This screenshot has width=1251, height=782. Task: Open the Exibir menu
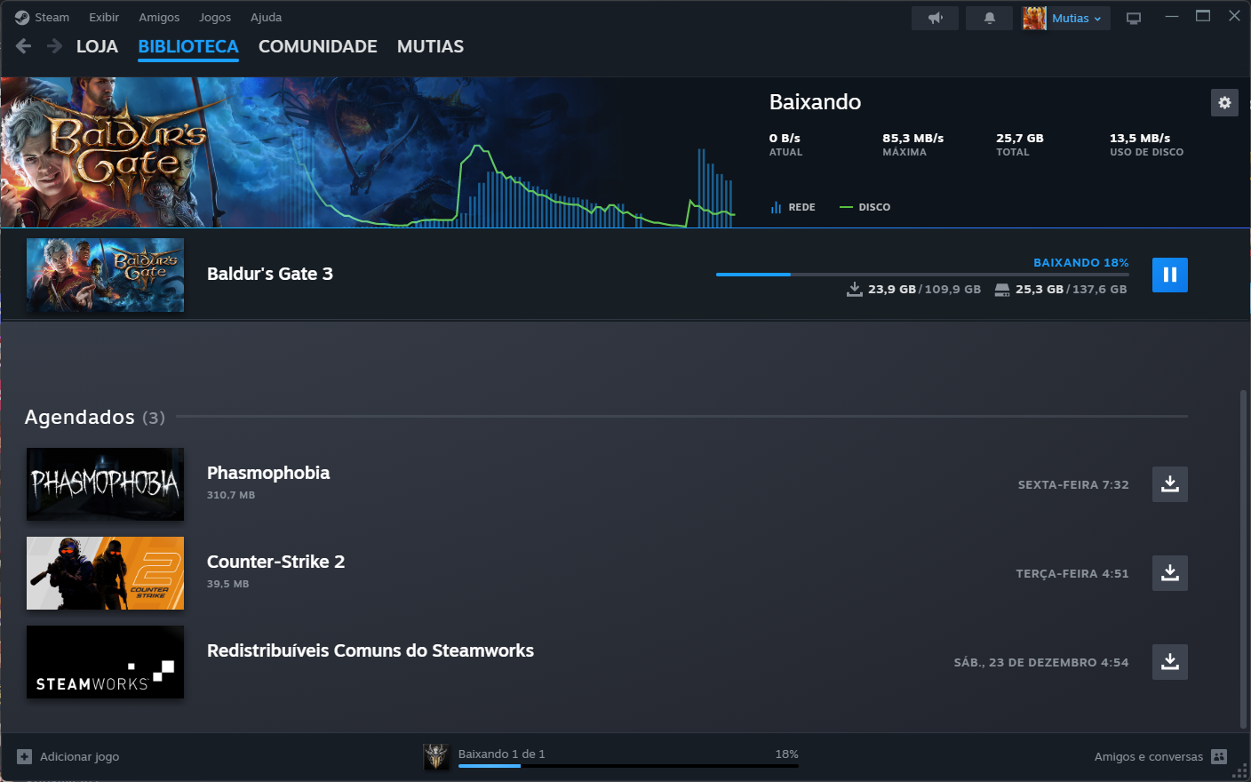[x=104, y=18]
